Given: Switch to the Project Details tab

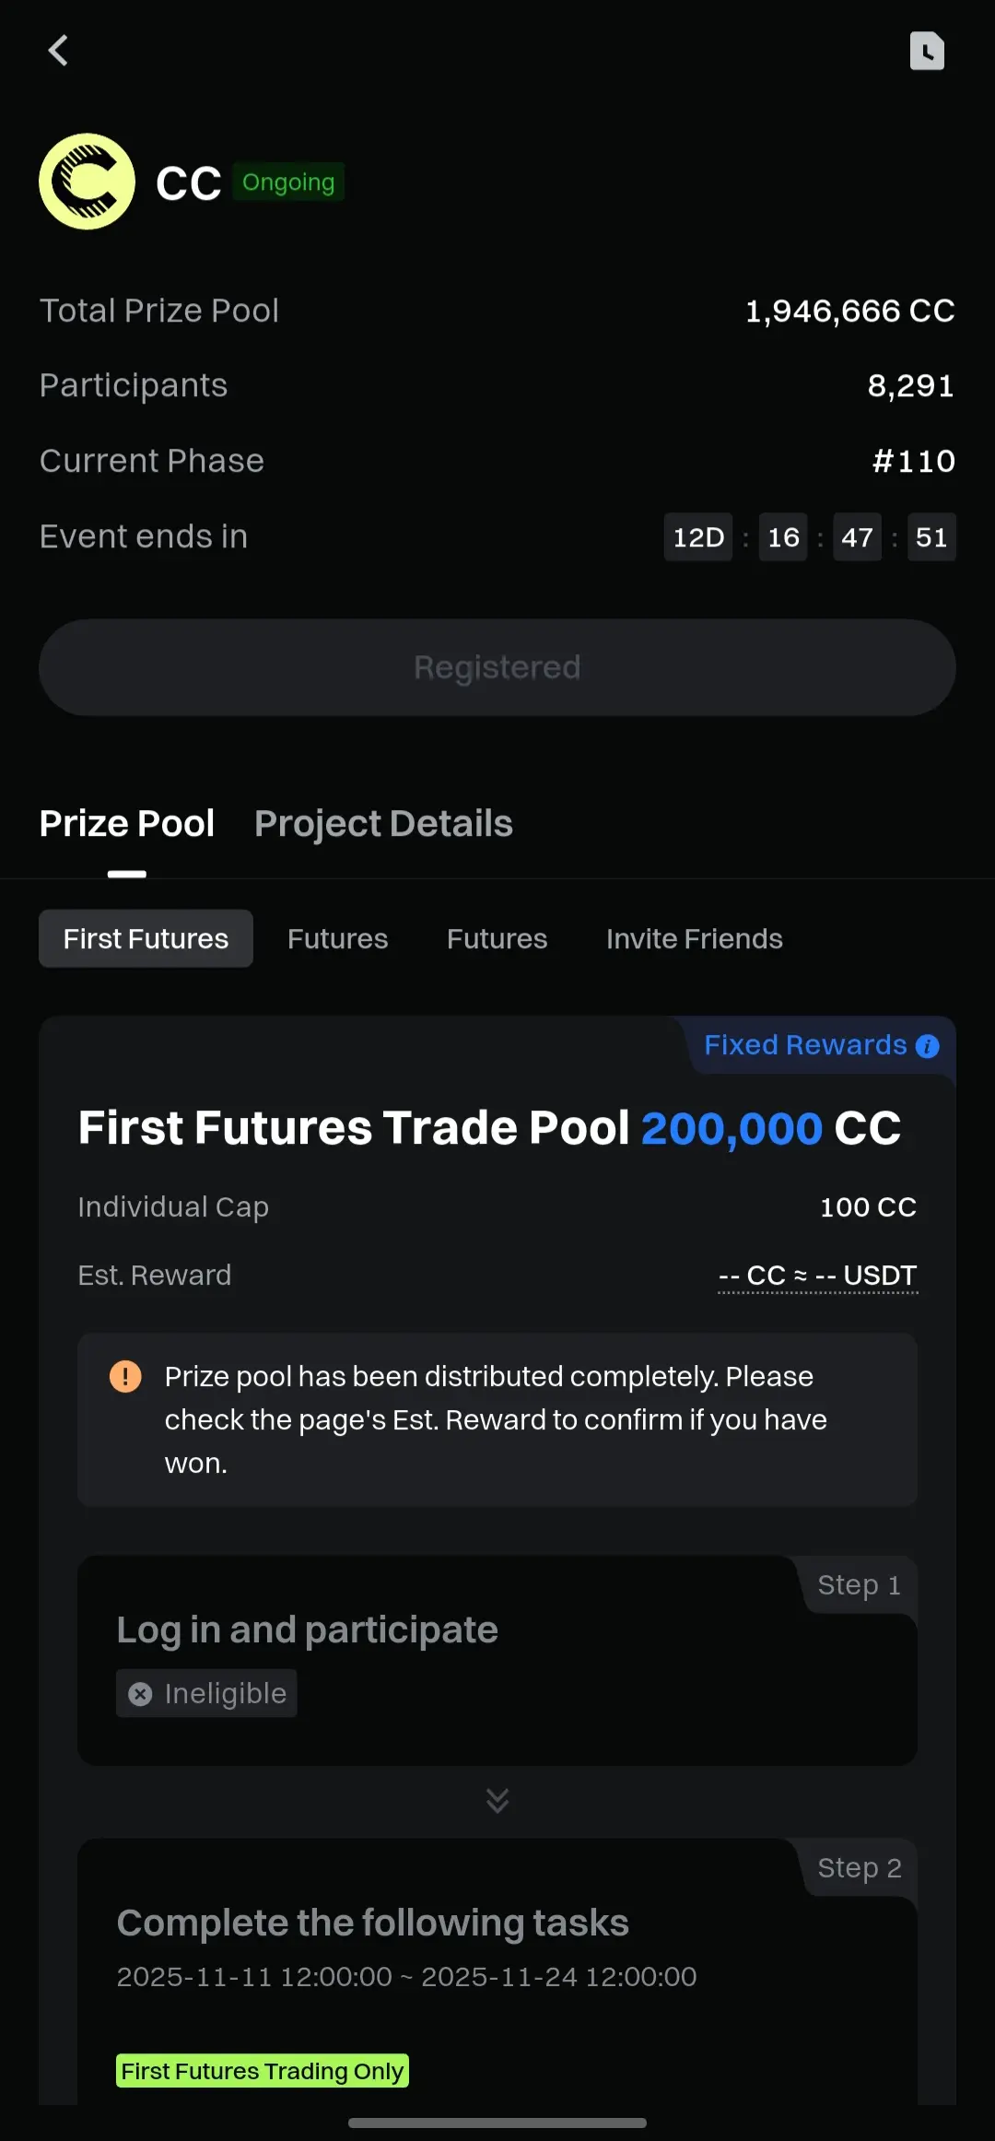Looking at the screenshot, I should tap(383, 824).
